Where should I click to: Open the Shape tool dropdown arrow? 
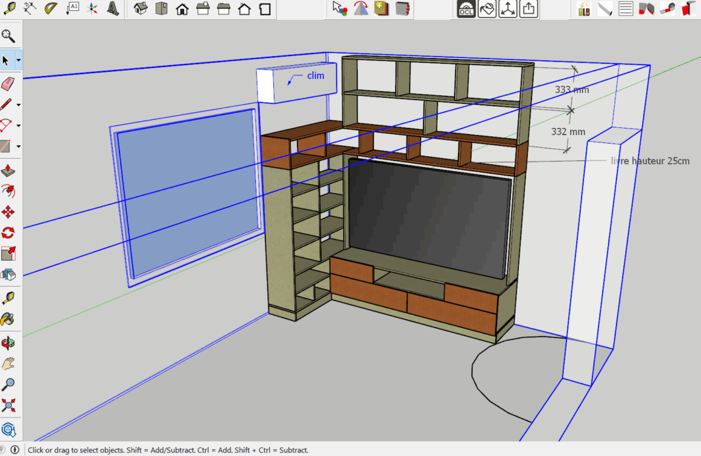(x=18, y=147)
